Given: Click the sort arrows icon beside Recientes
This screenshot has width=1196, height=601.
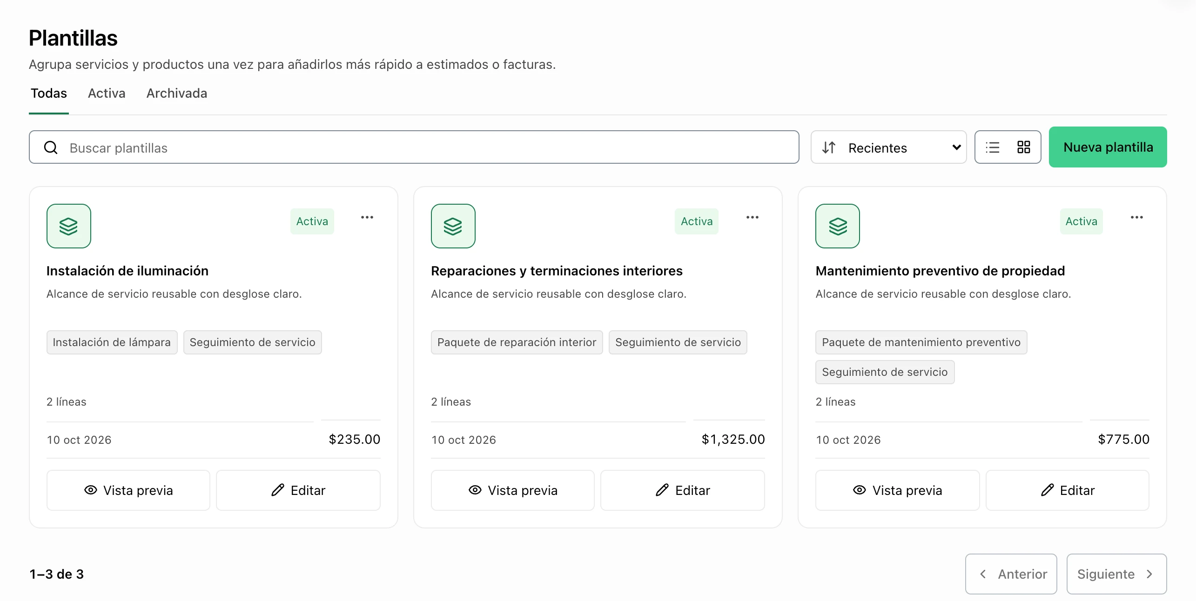Looking at the screenshot, I should tap(829, 147).
